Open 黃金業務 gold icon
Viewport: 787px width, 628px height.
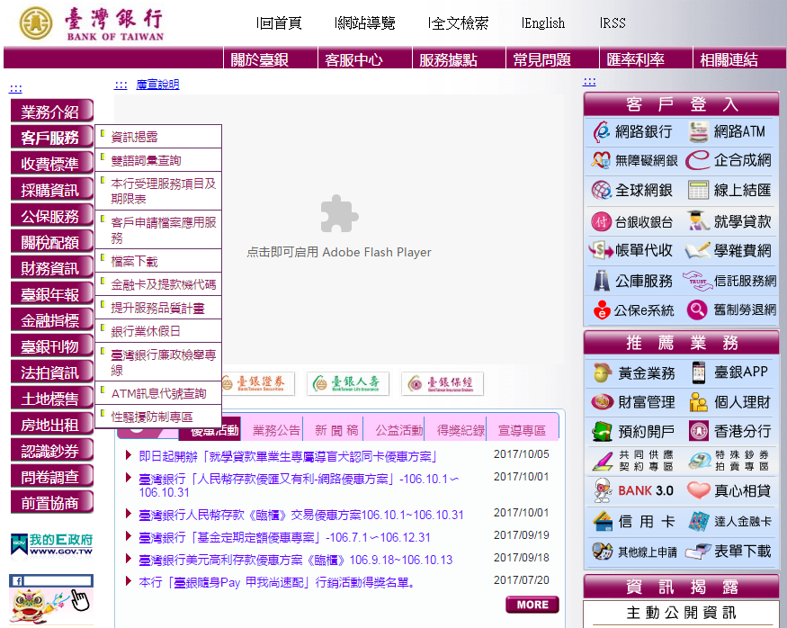[603, 372]
